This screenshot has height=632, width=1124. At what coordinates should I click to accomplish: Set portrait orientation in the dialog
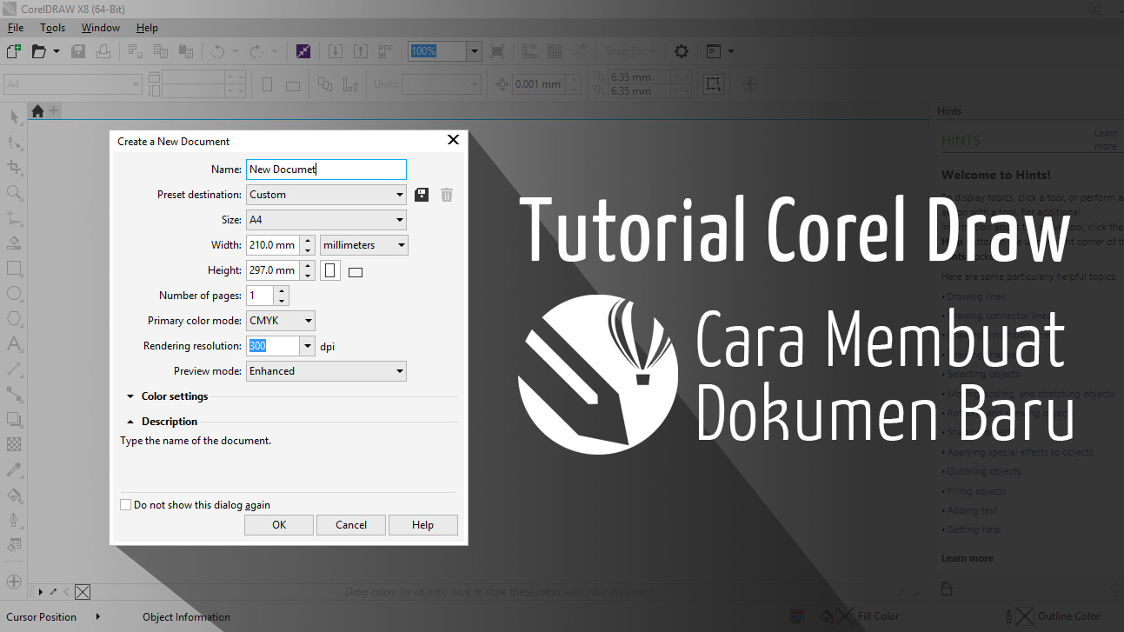[x=330, y=270]
